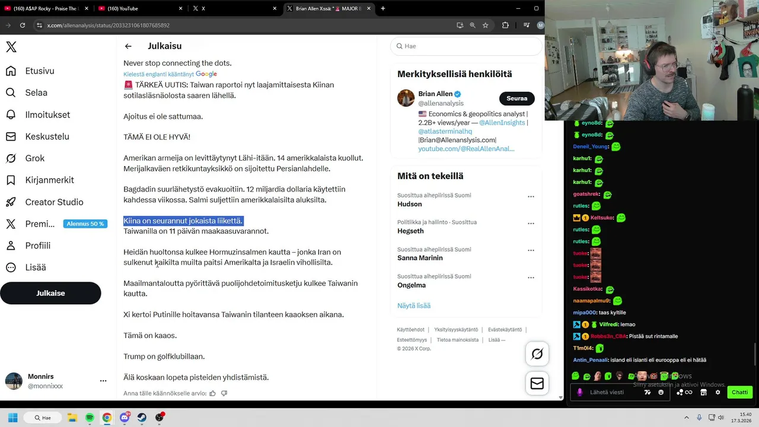The height and width of the screenshot is (427, 759).
Task: Open the Premium page in the sidebar
Action: [30, 224]
